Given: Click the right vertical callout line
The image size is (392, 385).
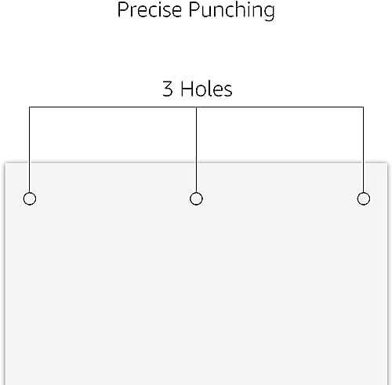Looking at the screenshot, I should 363,150.
